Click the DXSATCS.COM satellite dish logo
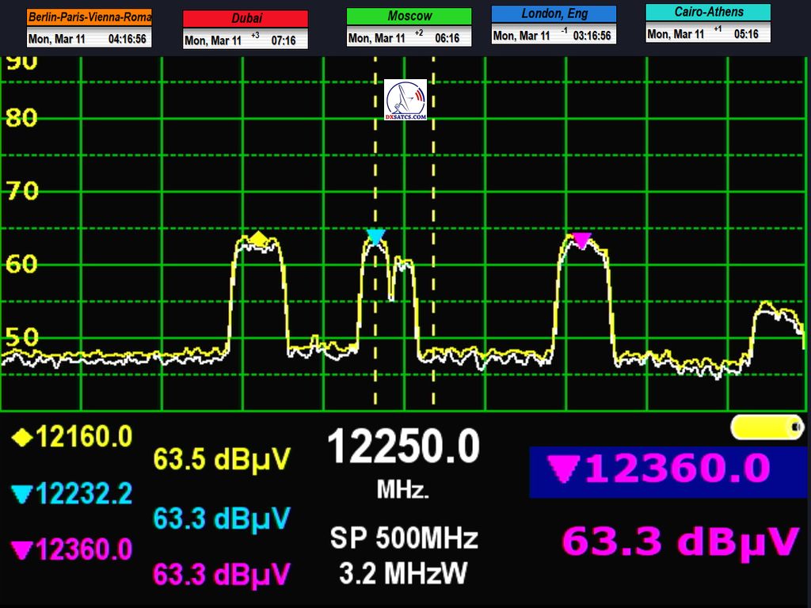 tap(405, 100)
